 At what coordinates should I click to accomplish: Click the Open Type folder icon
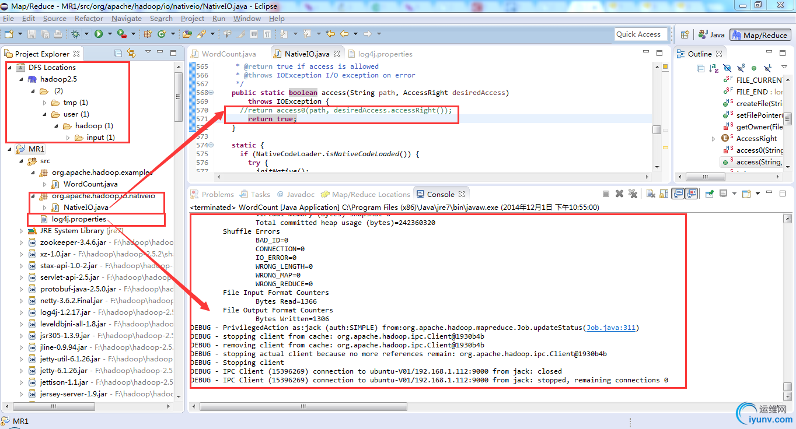coord(187,34)
